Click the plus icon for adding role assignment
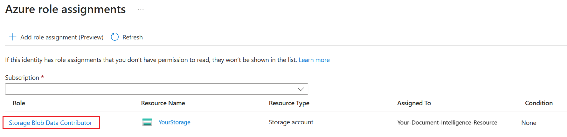Screen dimensions: 567x137 click(13, 37)
